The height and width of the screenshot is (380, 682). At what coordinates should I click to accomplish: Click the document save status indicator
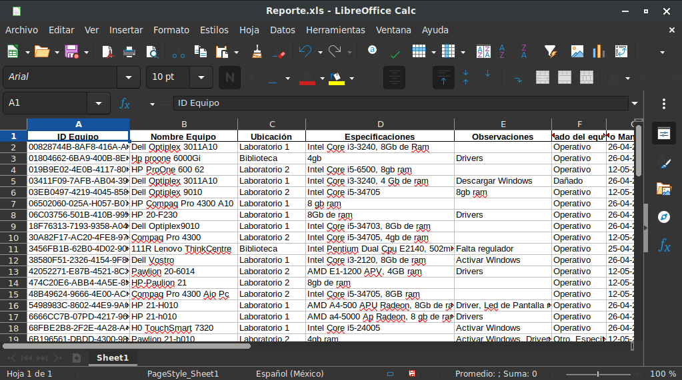(412, 373)
